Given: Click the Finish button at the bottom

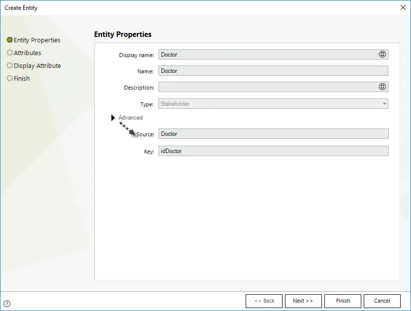Looking at the screenshot, I should pos(343,301).
